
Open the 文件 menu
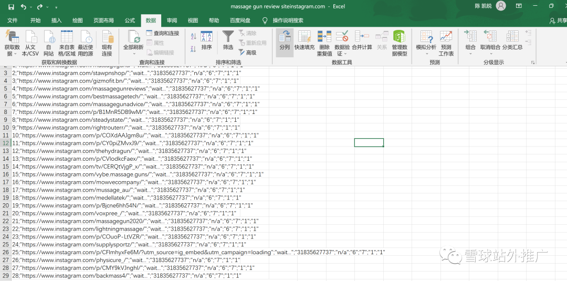(12, 20)
